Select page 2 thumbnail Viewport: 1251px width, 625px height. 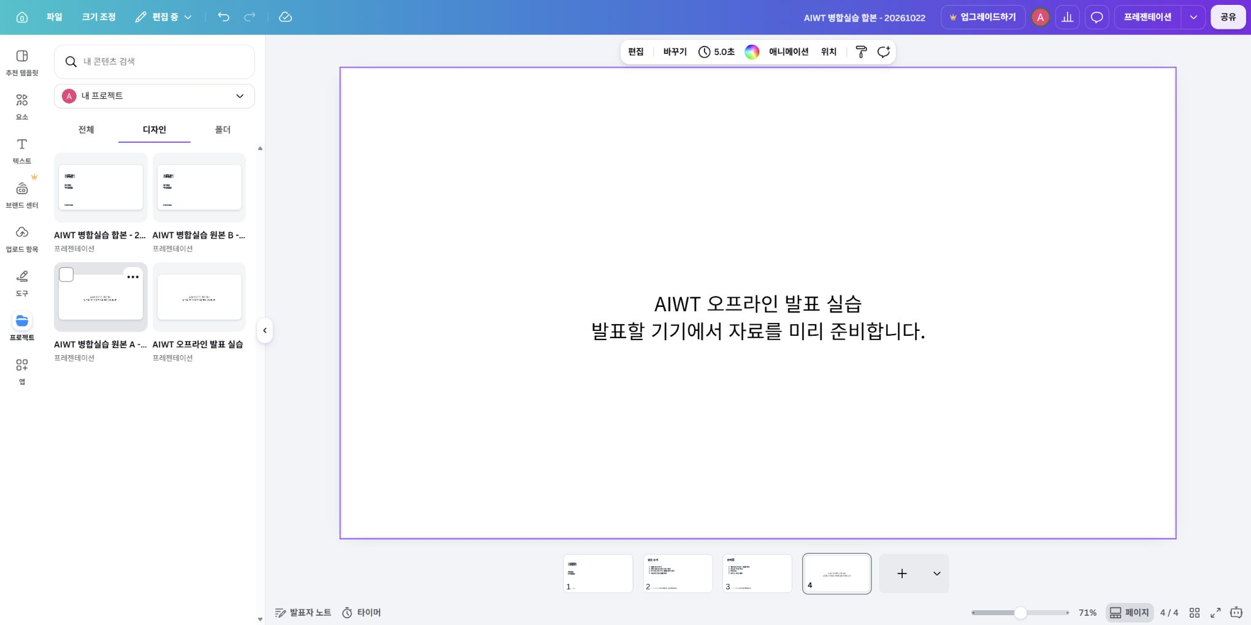tap(678, 574)
